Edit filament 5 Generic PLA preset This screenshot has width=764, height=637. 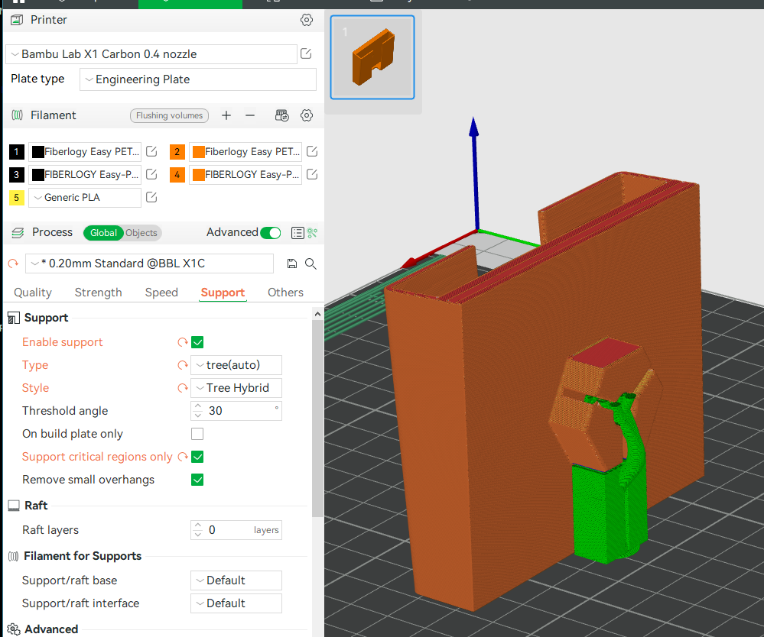[x=151, y=197]
